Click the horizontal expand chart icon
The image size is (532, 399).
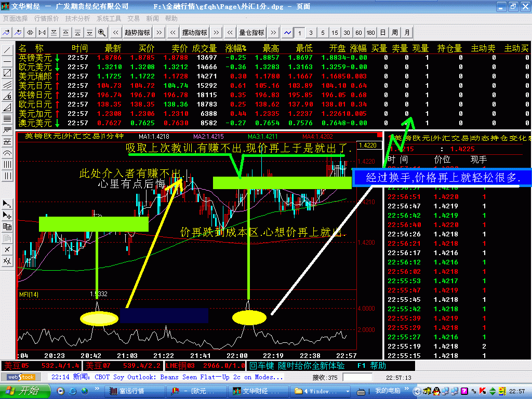point(30,33)
